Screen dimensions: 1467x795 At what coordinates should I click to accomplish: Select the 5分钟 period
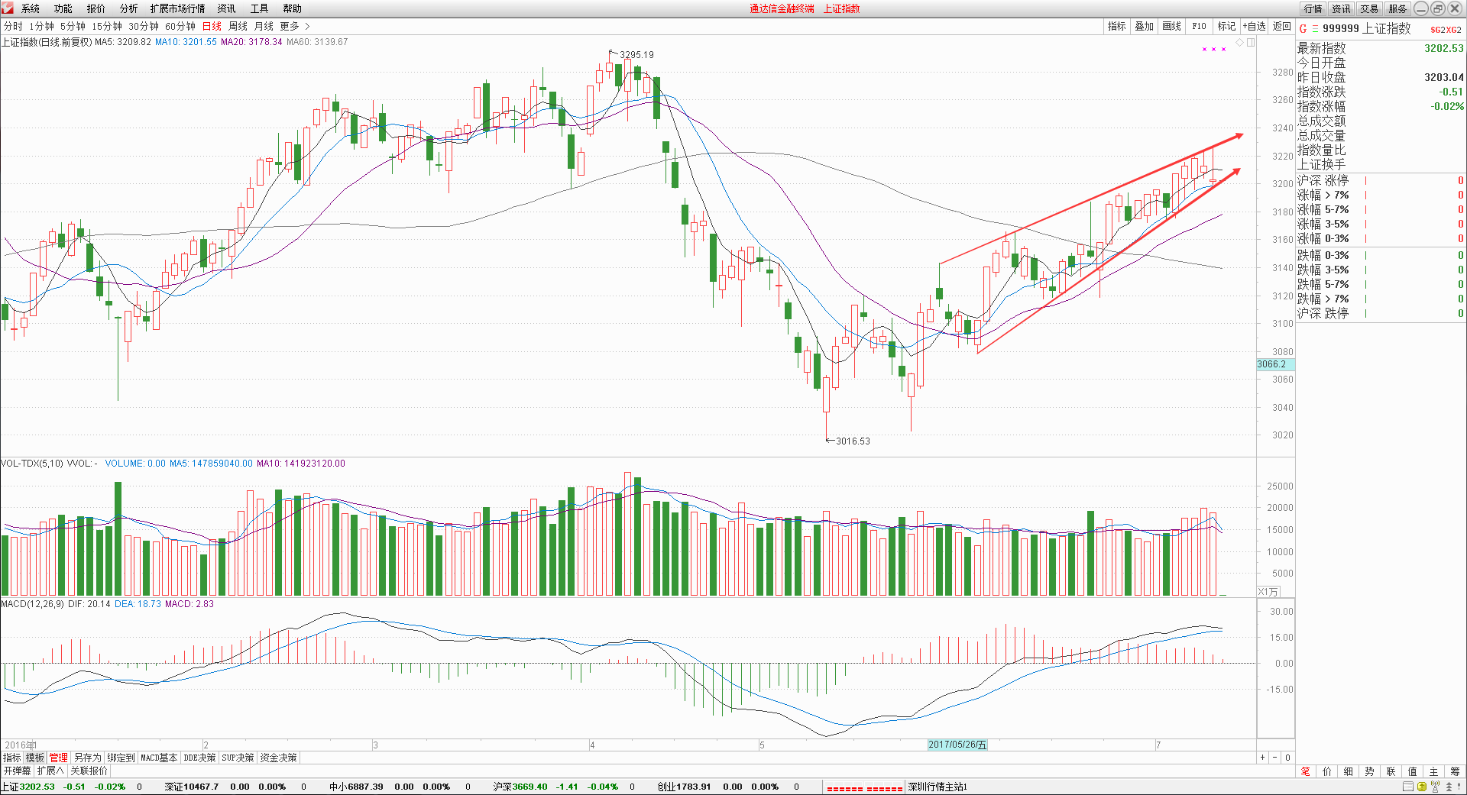(x=73, y=26)
